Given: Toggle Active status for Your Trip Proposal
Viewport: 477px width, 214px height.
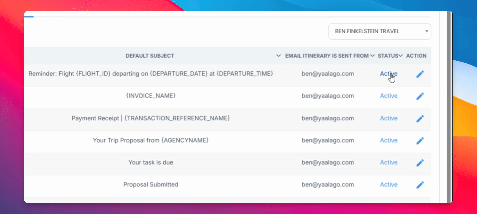Looking at the screenshot, I should pyautogui.click(x=388, y=140).
